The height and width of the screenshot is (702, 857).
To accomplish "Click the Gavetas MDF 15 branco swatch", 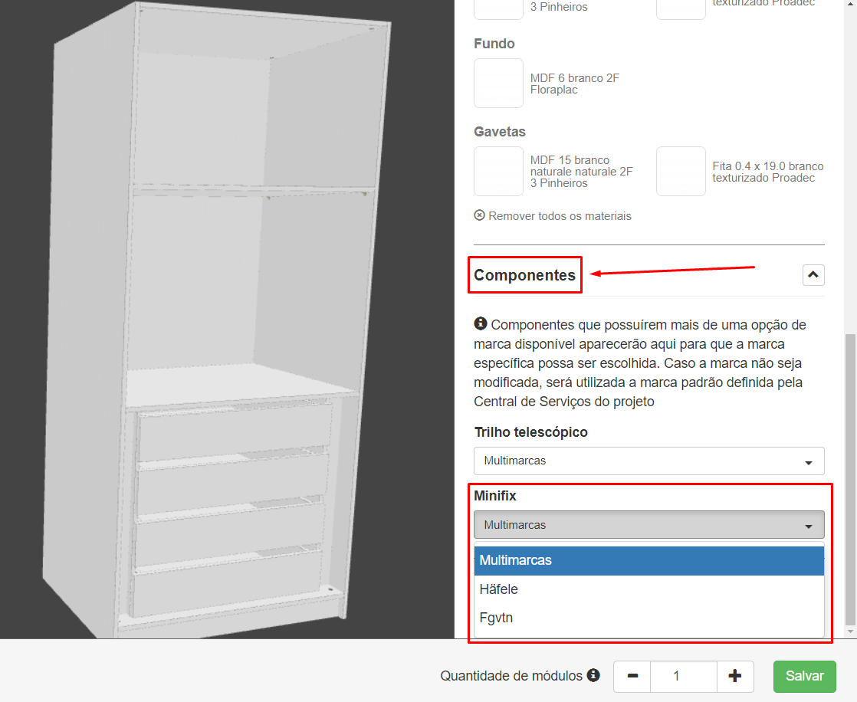I will (498, 171).
